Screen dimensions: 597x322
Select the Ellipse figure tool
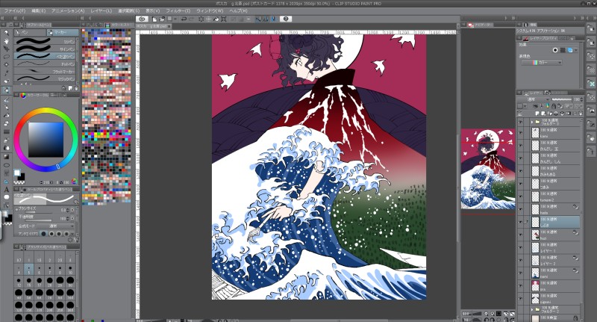(x=7, y=164)
